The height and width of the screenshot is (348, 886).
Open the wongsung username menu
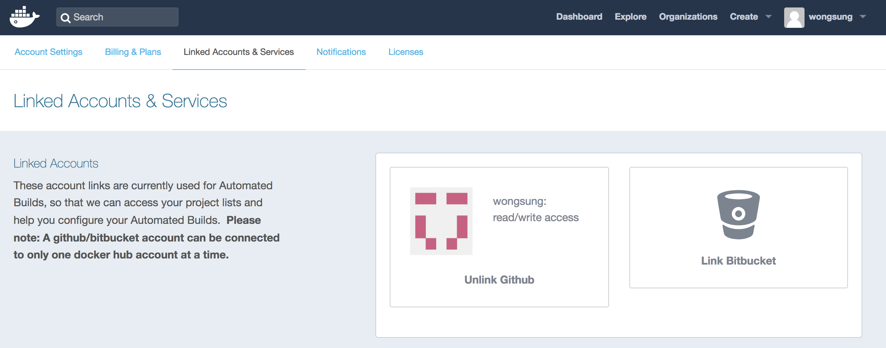coord(830,17)
